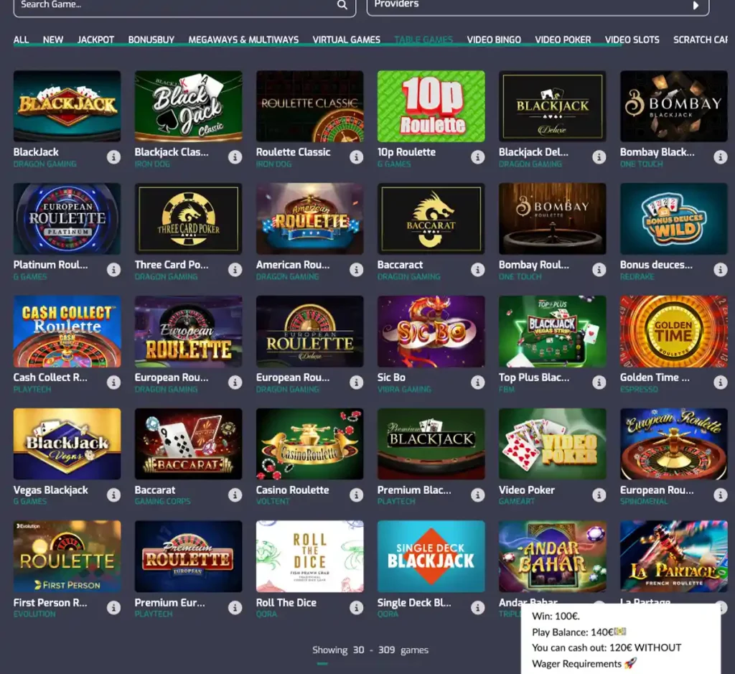View info for Roll The Dice
Viewport: 735px width, 674px height.
(357, 607)
